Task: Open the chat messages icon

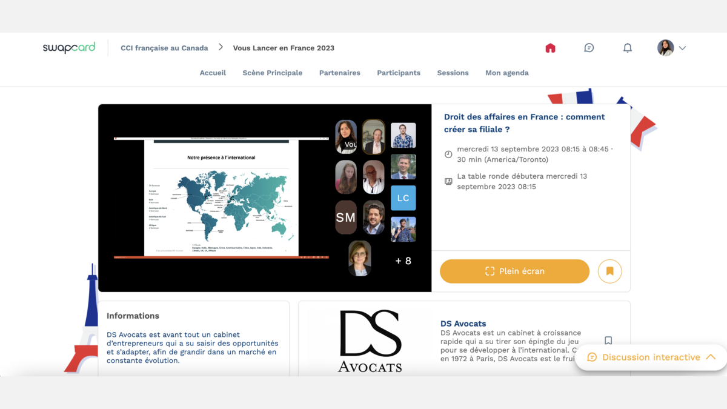Action: point(589,48)
